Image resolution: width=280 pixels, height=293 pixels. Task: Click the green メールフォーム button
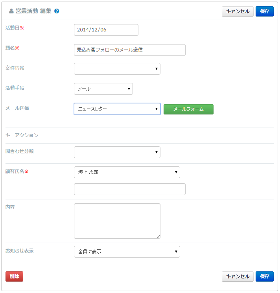tap(188, 109)
